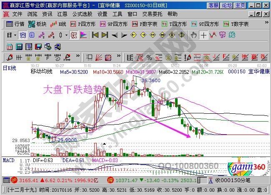Click the colorful flag chart icon
The image size is (271, 195).
tap(83, 35)
